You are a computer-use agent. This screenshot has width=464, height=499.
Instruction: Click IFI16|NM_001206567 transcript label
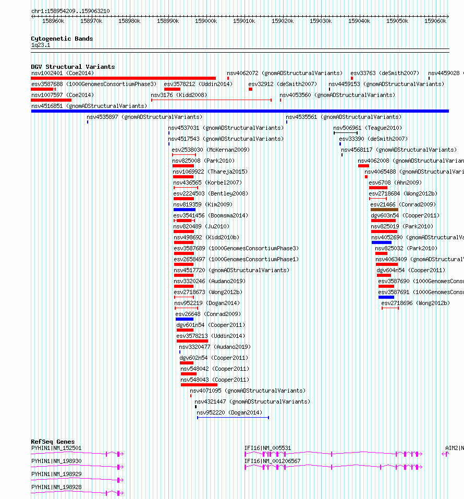pyautogui.click(x=273, y=461)
